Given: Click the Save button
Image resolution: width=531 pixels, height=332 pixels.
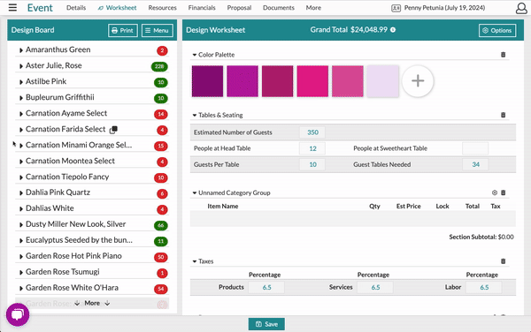Looking at the screenshot, I should click(266, 324).
